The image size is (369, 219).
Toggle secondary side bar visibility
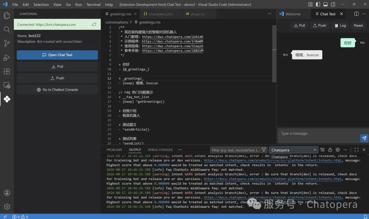333,4
